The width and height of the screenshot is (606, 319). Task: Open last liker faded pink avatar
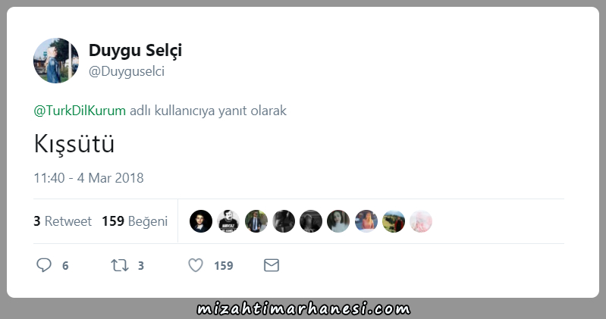(x=421, y=221)
